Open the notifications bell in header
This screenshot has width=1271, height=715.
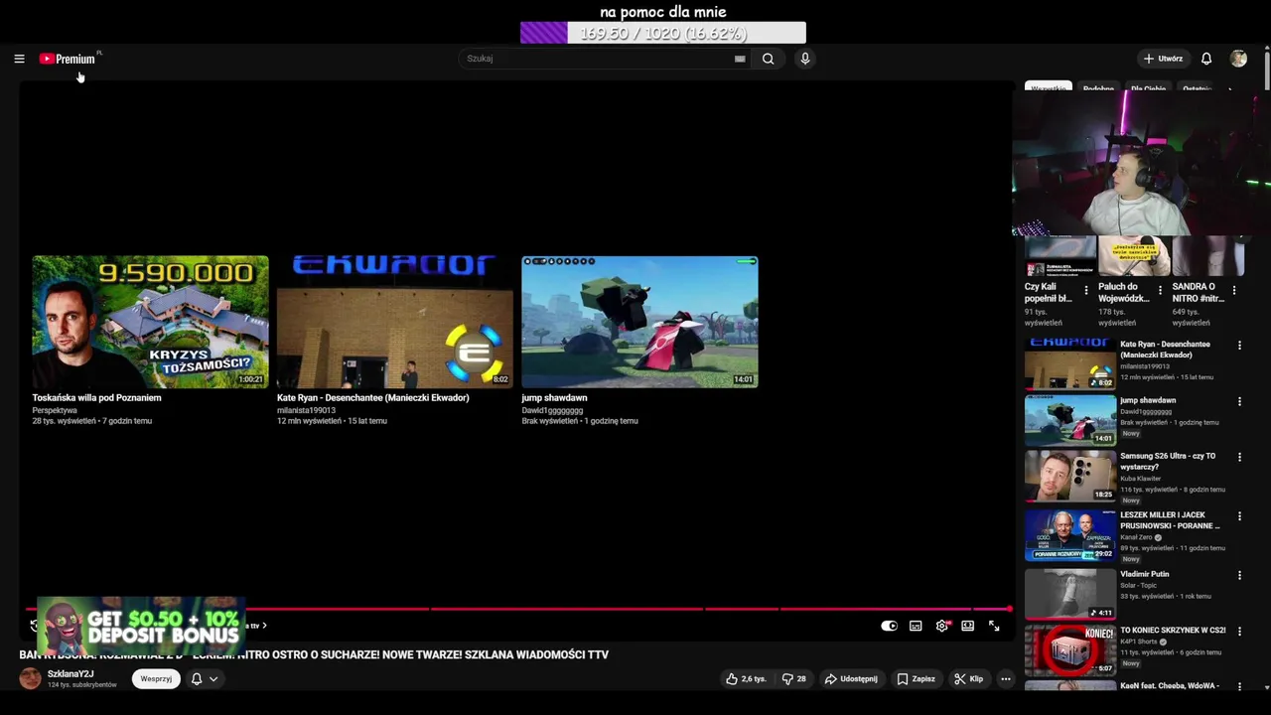(1206, 59)
